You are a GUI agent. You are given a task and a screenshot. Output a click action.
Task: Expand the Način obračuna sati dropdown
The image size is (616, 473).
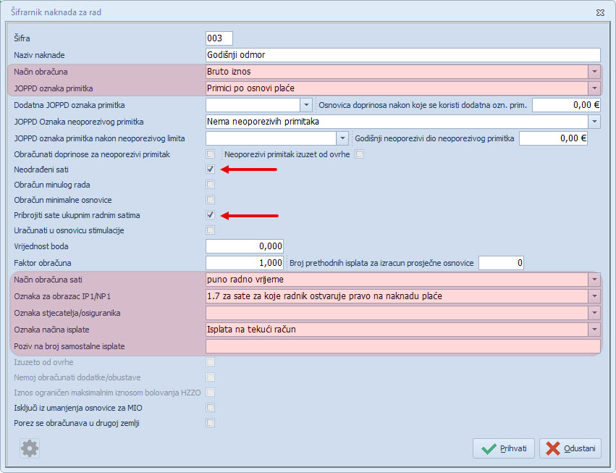click(594, 280)
